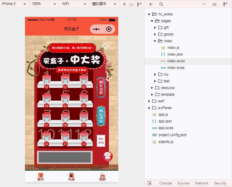Expand the test folder

point(155,81)
